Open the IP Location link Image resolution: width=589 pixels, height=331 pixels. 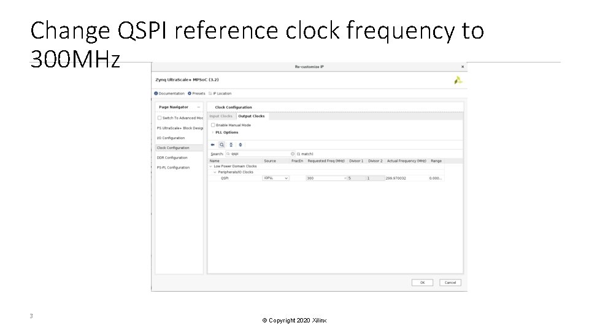(222, 93)
